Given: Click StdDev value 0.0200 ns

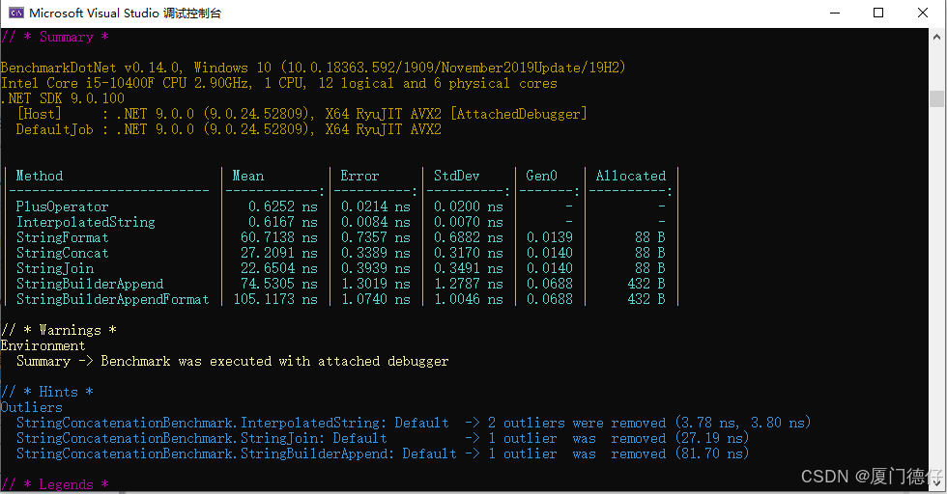Looking at the screenshot, I should tap(469, 206).
